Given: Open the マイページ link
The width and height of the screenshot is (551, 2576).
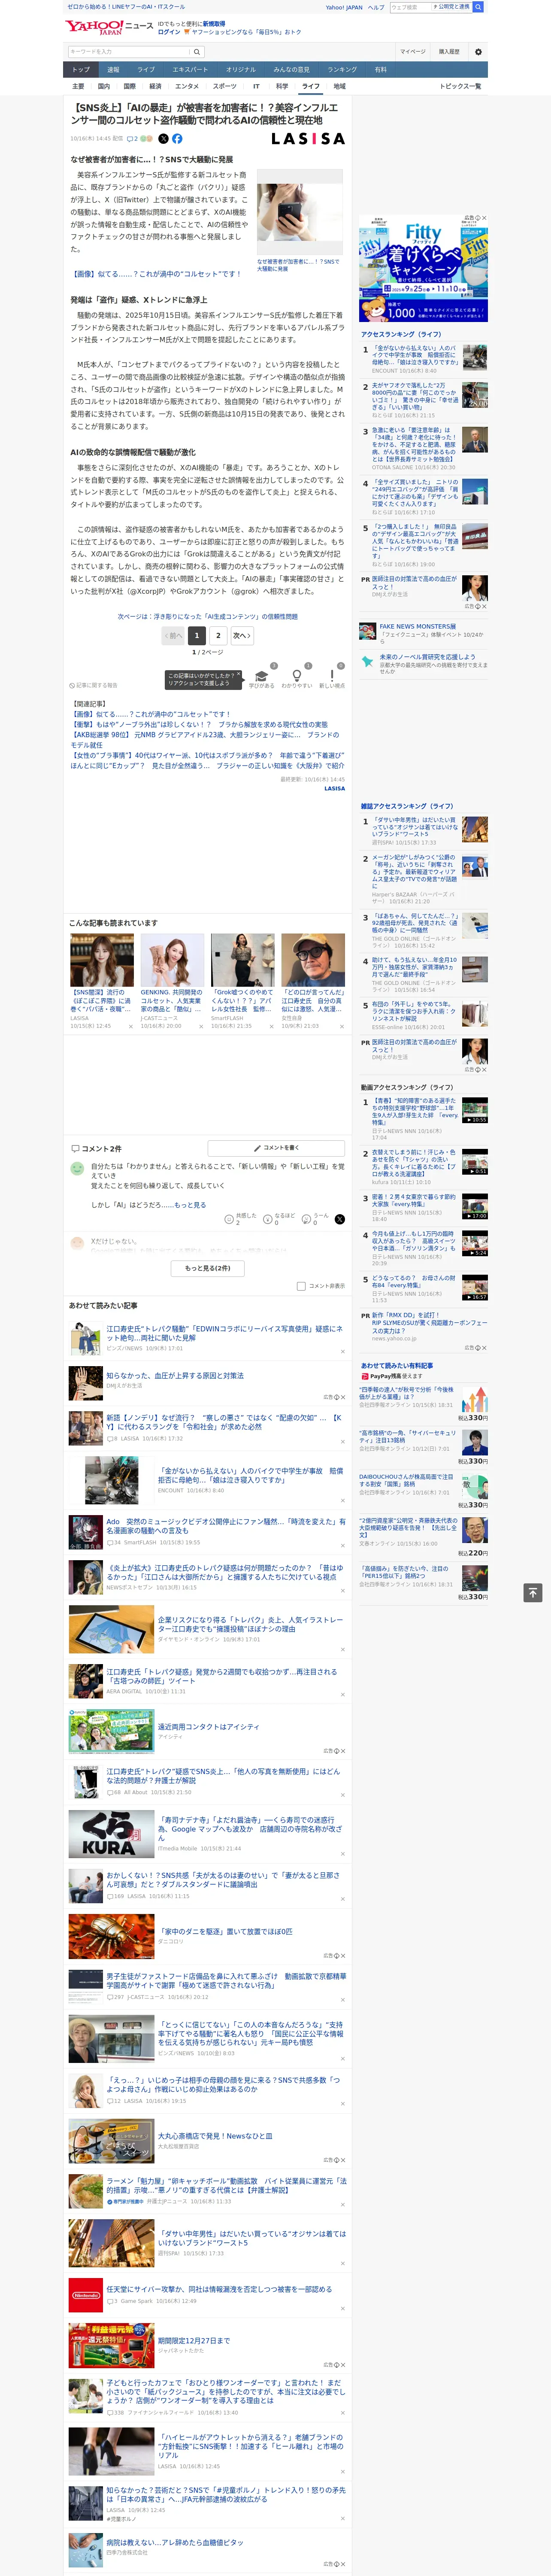Looking at the screenshot, I should pyautogui.click(x=412, y=51).
